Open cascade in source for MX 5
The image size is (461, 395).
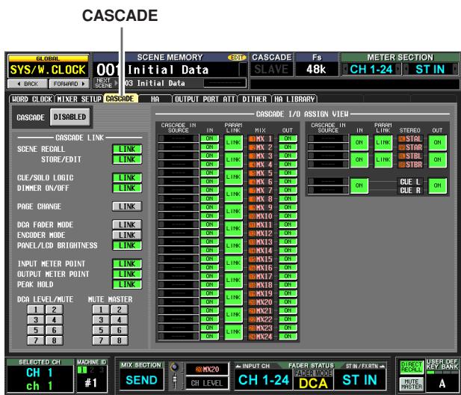point(178,173)
